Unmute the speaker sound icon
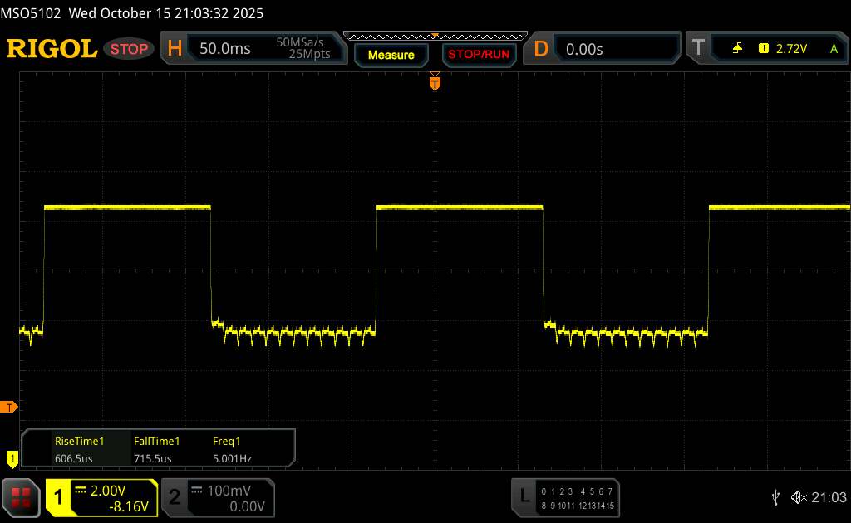The width and height of the screenshot is (851, 523). [x=798, y=496]
